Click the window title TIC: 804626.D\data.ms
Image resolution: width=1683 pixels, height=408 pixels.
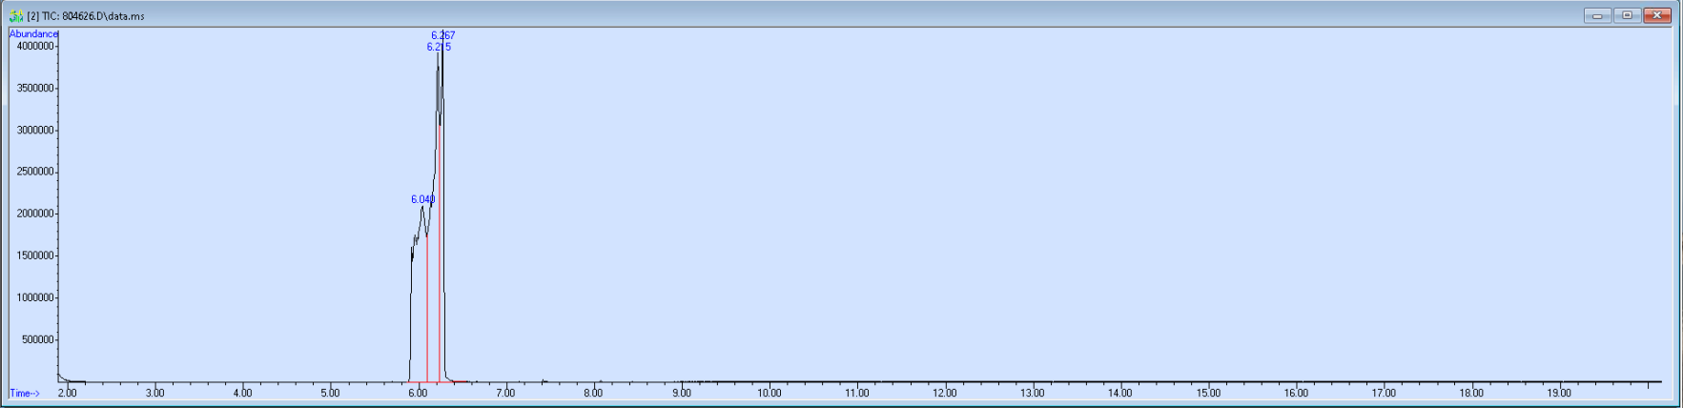click(86, 16)
